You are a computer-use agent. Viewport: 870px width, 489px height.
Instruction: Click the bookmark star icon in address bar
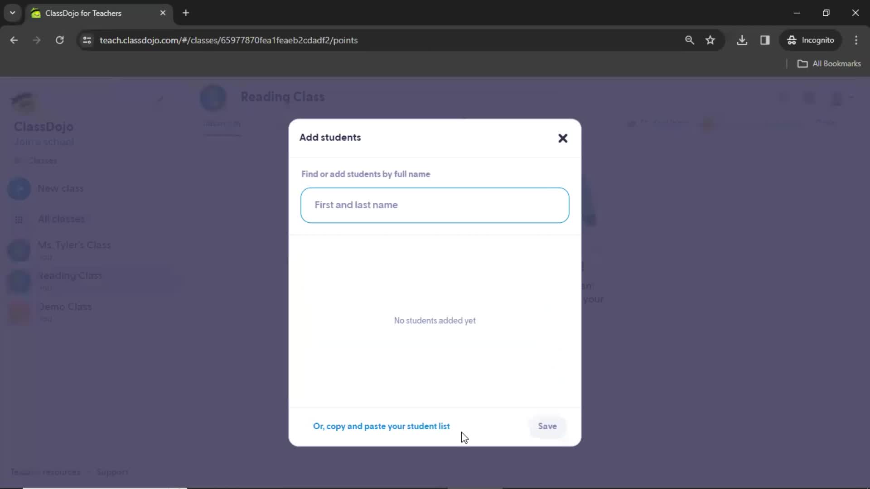(x=711, y=40)
